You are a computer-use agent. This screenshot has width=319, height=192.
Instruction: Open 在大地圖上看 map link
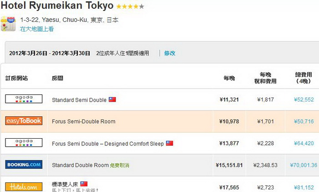tap(37, 29)
